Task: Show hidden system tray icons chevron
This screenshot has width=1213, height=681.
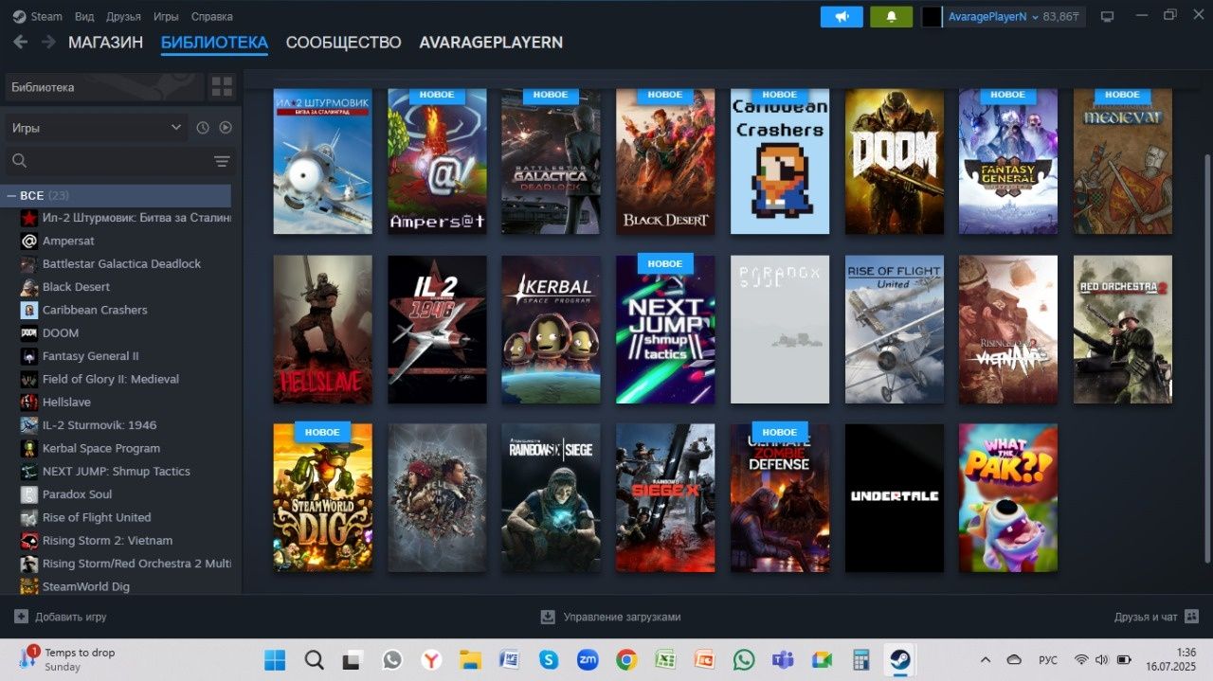Action: (x=986, y=659)
